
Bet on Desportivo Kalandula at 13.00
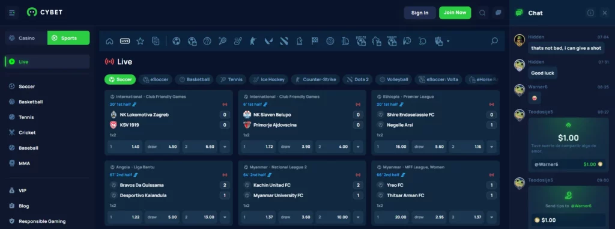coord(200,217)
